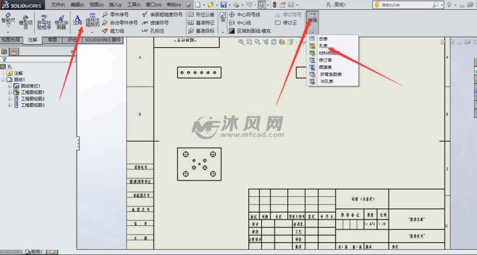This screenshot has height=255, width=477.
Task: Select the 磁力线 magnetic line tool
Action: click(113, 31)
